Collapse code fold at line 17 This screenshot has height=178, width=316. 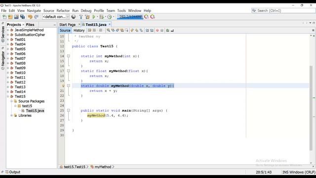(x=69, y=71)
